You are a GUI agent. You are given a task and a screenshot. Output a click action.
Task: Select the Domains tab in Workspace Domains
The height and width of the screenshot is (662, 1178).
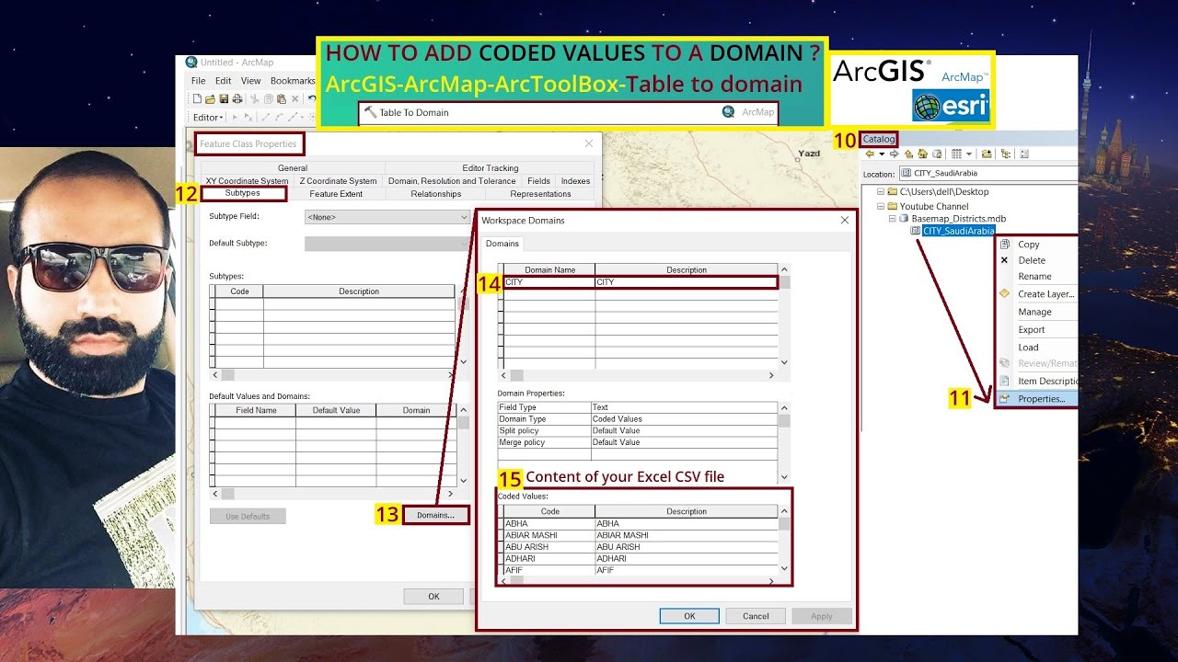[x=502, y=244]
